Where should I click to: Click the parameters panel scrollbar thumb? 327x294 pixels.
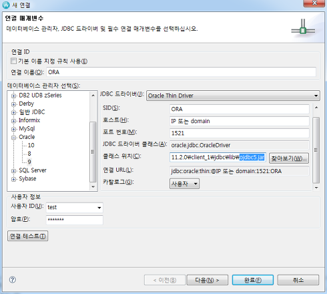[316, 150]
